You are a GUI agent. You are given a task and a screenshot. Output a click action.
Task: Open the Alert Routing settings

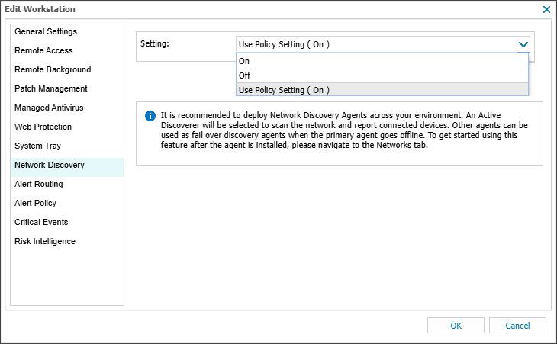pos(39,184)
